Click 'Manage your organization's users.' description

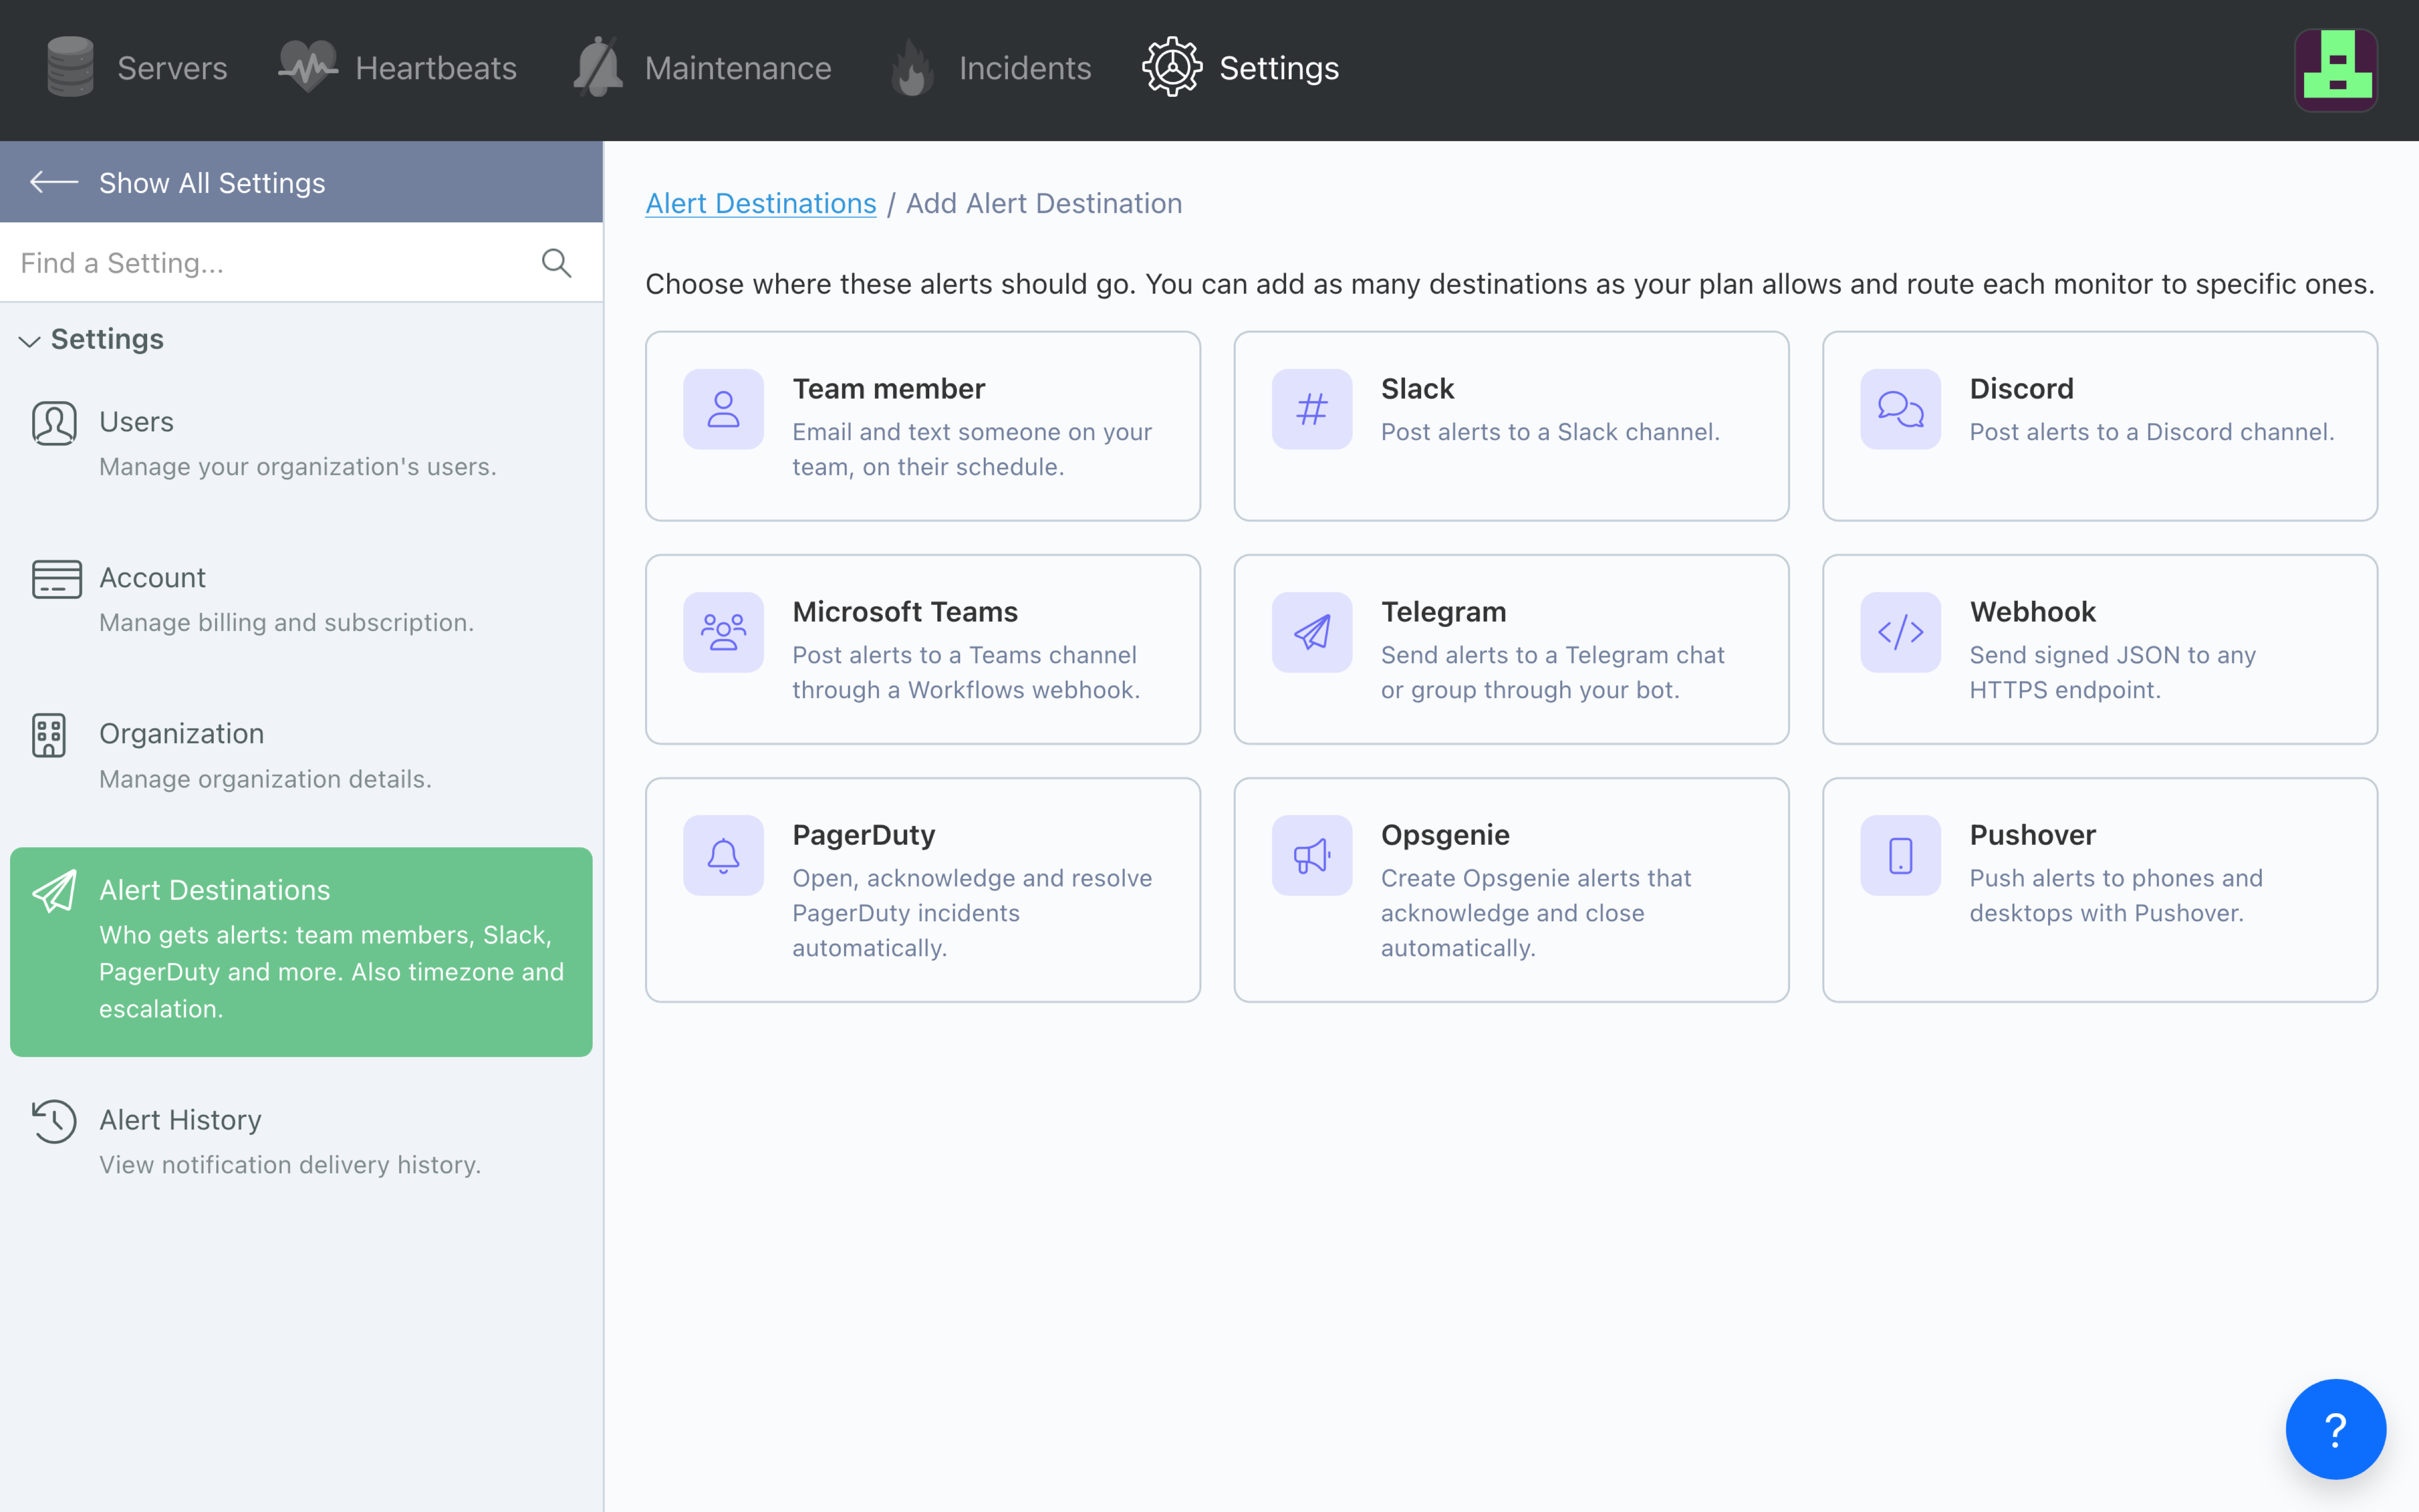tap(298, 467)
